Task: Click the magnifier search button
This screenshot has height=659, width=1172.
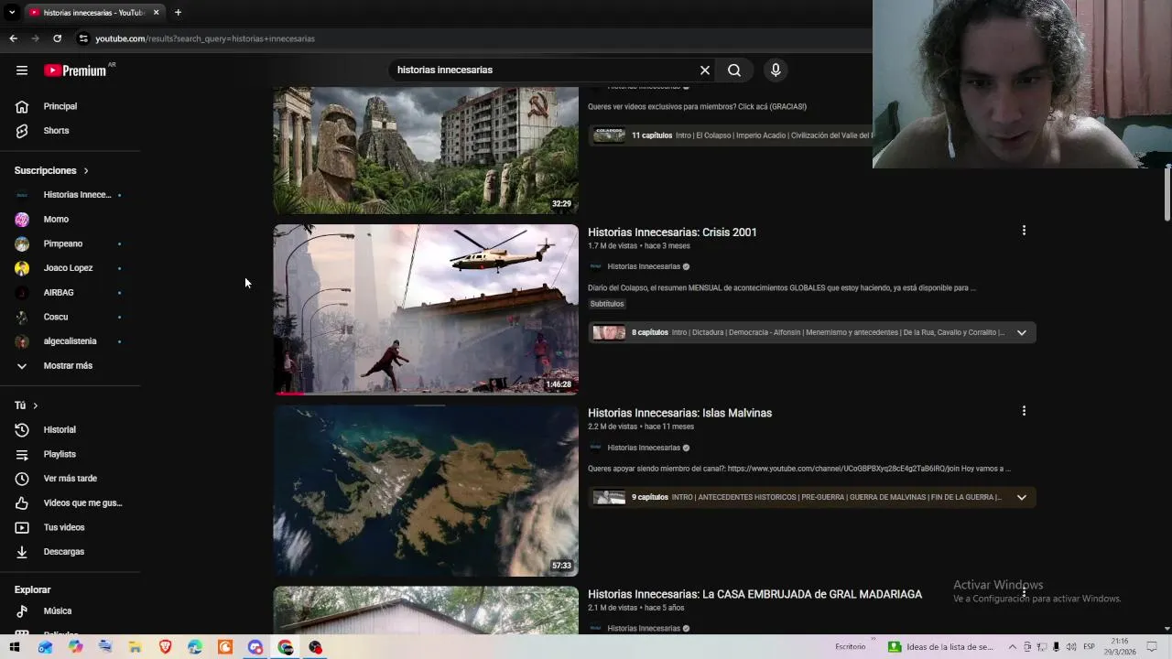Action: (x=734, y=70)
